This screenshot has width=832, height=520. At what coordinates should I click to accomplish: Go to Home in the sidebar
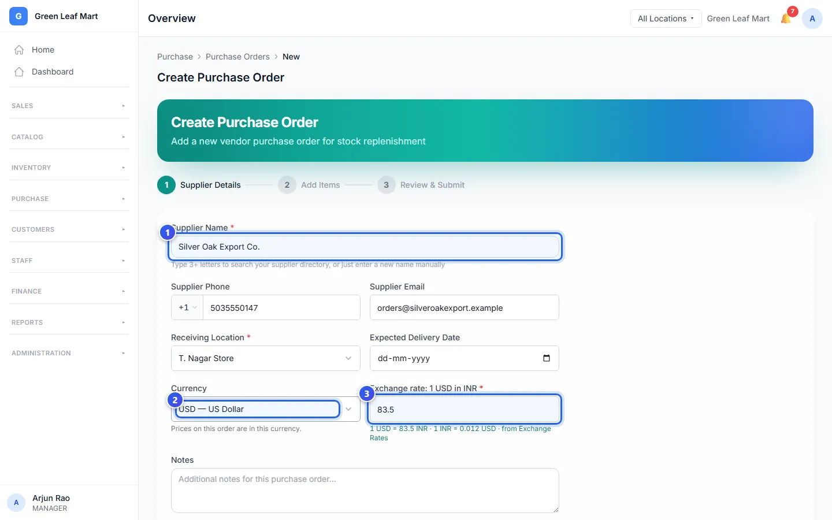(69, 50)
